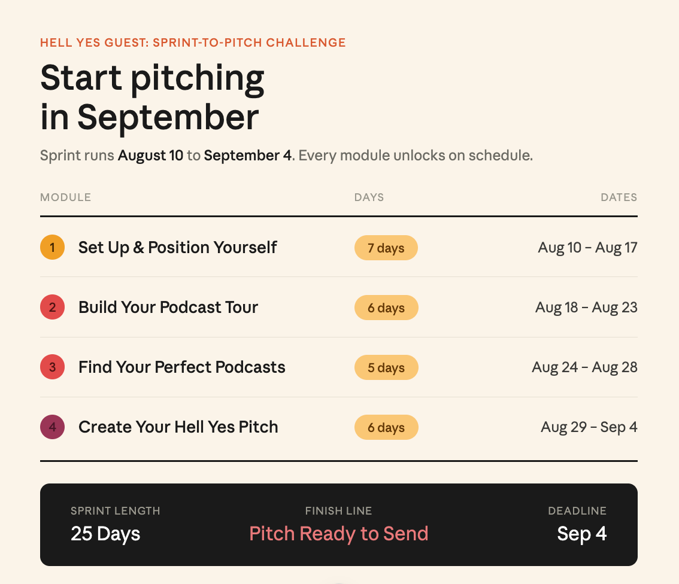Click the red number 3 module badge

coord(53,367)
